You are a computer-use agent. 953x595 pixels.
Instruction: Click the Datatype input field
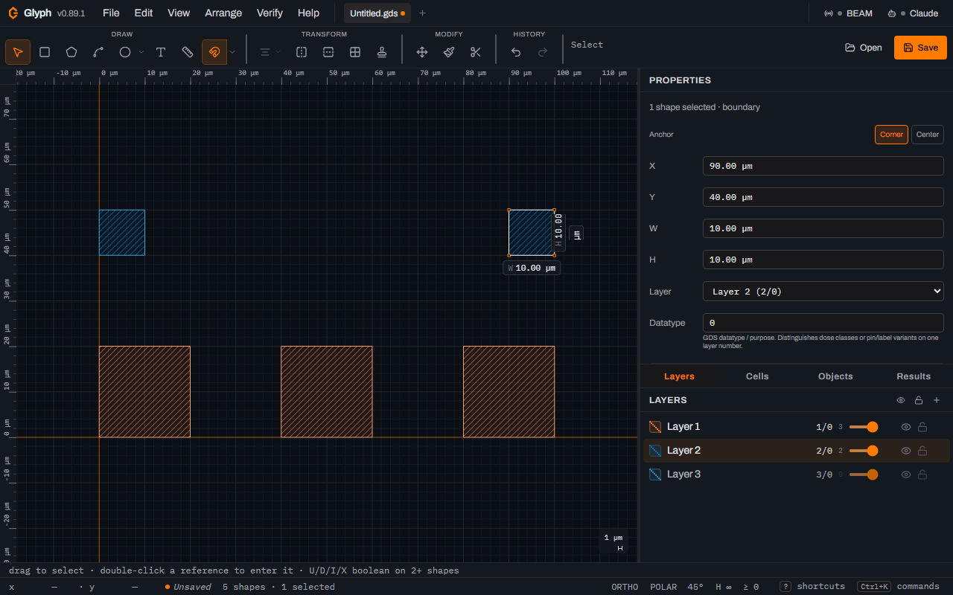point(823,323)
